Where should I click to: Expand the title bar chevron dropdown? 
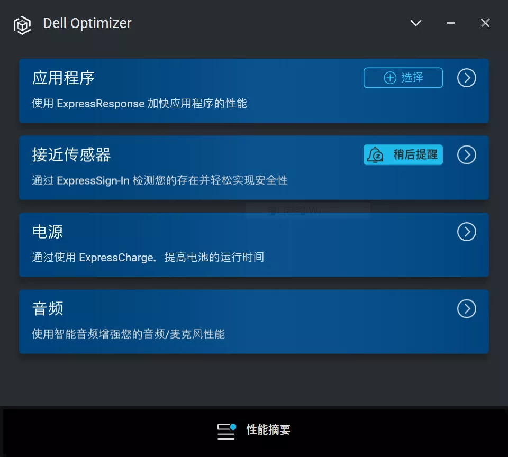tap(416, 23)
